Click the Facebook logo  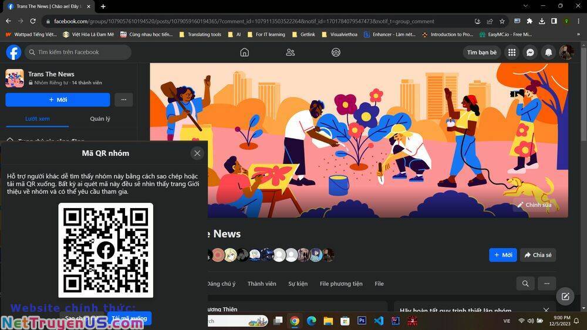14,52
